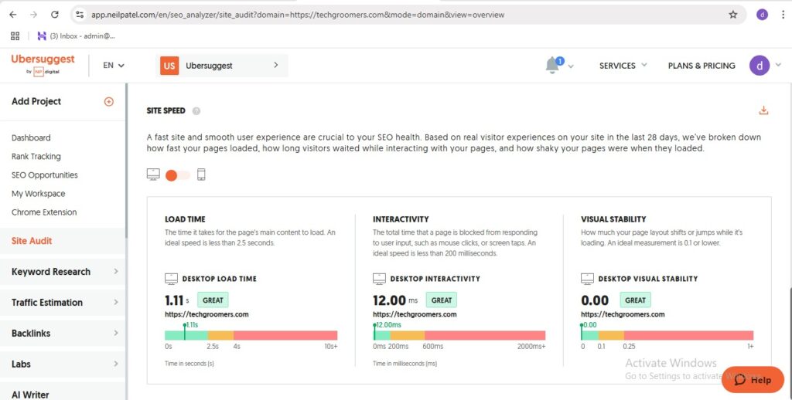Image resolution: width=792 pixels, height=400 pixels.
Task: Click the Ubersuggest logo
Action: 43,65
